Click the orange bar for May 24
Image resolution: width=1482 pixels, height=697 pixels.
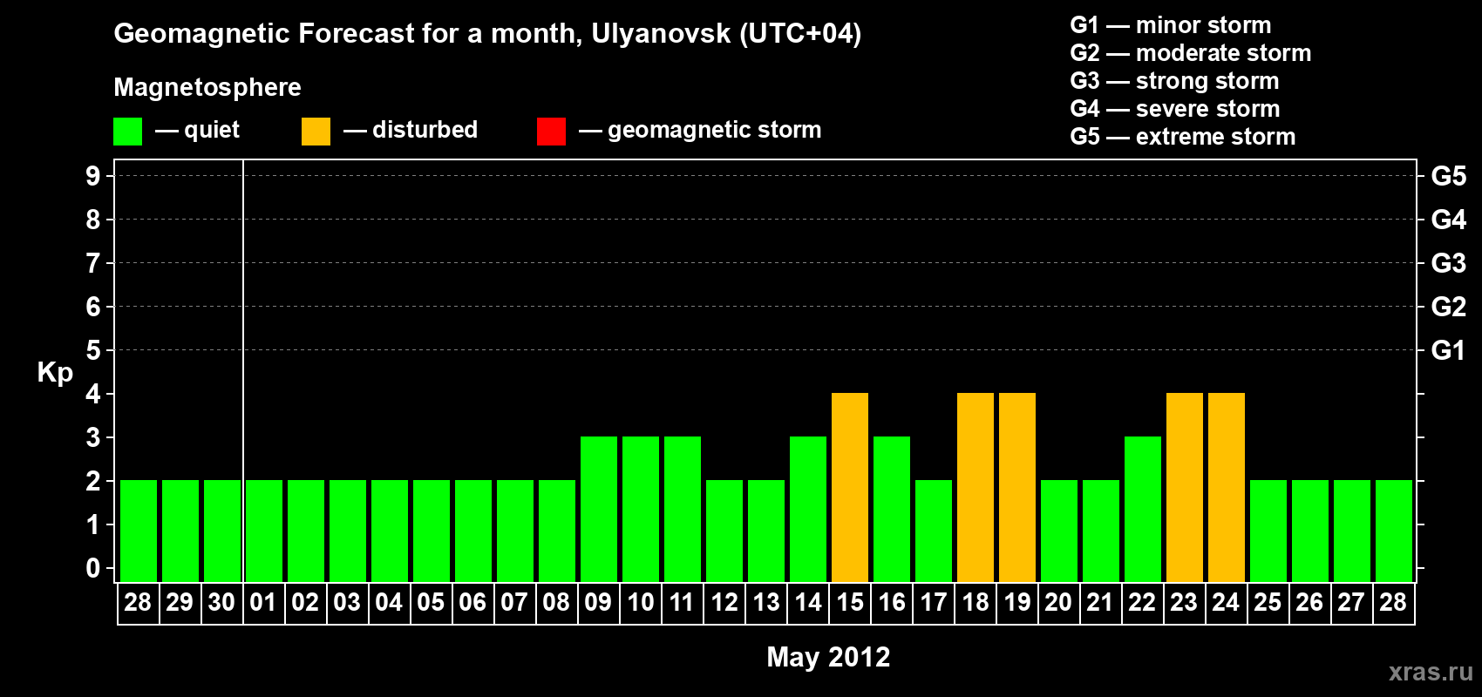(x=1227, y=487)
